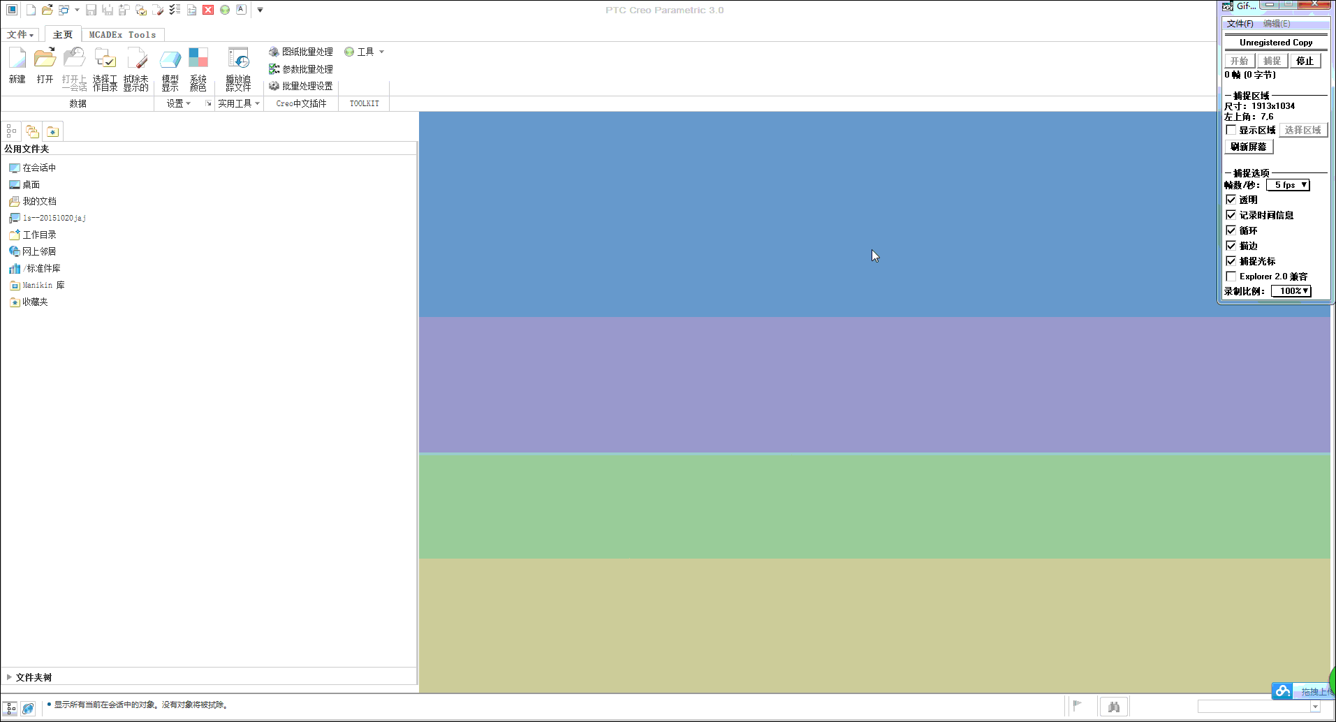
Task: Open 设置 group dialog launcher
Action: pos(208,103)
